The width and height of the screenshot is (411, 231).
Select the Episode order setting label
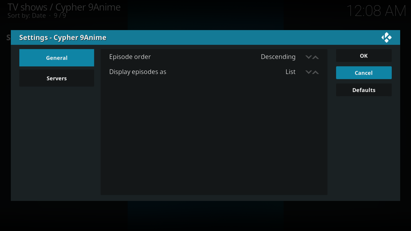click(x=130, y=57)
